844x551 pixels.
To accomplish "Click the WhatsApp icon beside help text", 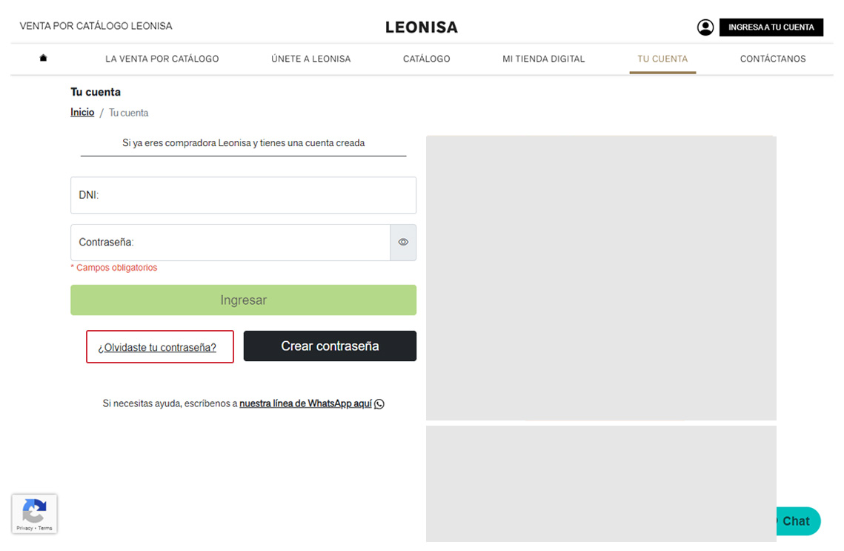I will (379, 404).
